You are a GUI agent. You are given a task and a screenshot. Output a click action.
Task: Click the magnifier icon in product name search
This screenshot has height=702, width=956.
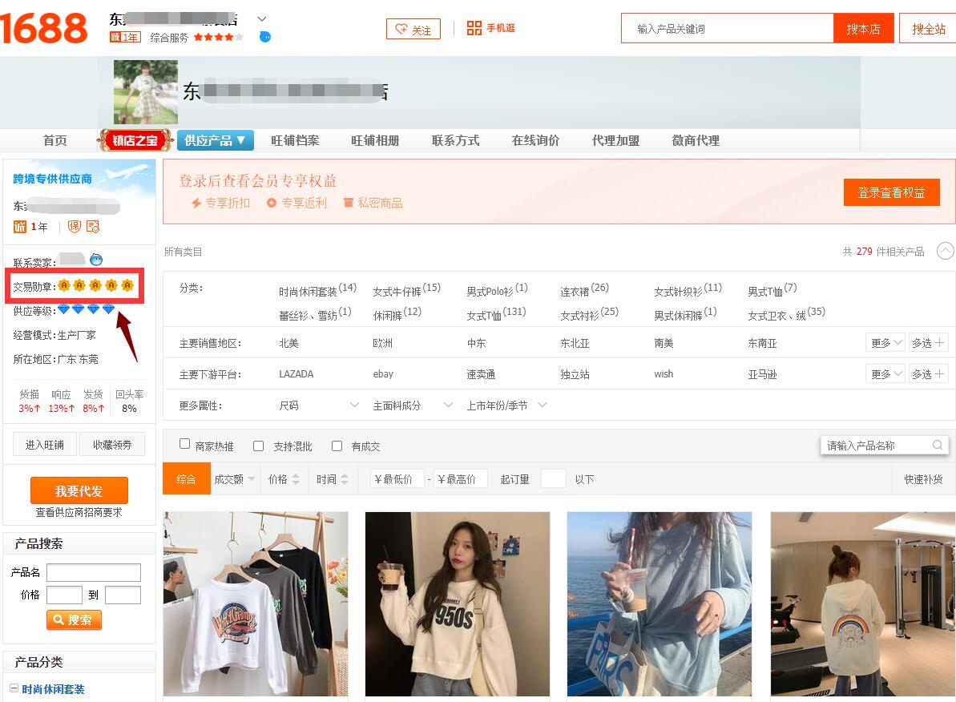coord(937,446)
